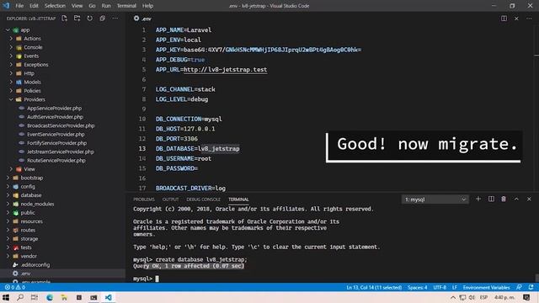539x303 pixels.
Task: Collapse all folders in Explorer
Action: (103, 19)
